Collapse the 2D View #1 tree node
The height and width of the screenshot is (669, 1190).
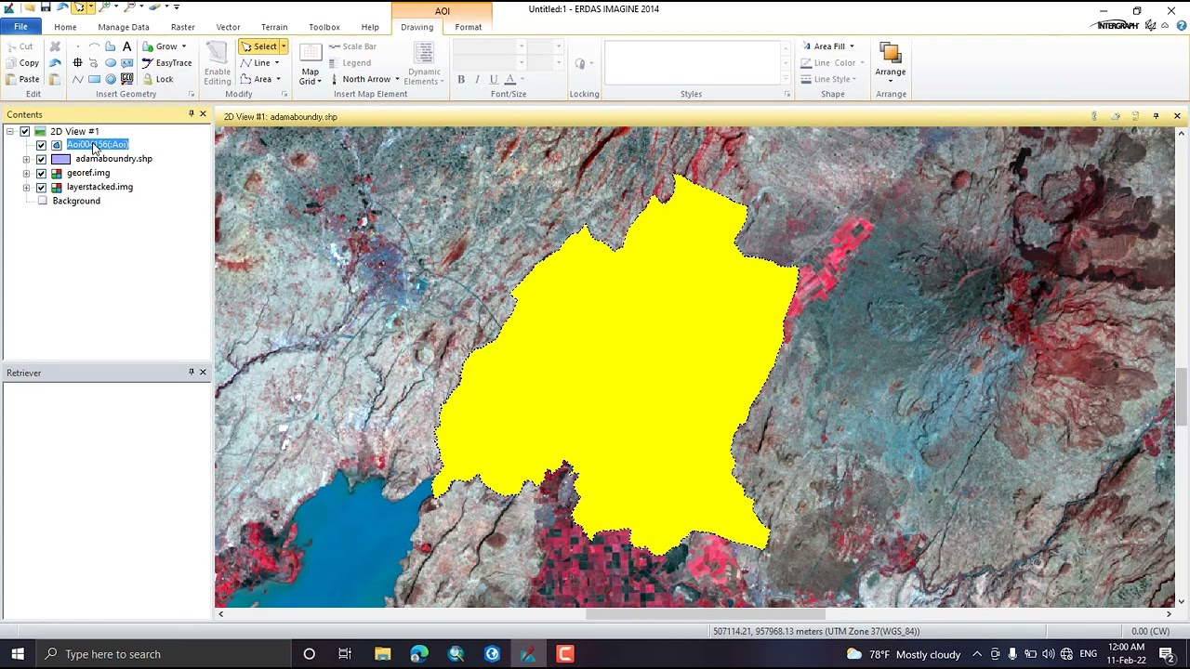click(10, 131)
